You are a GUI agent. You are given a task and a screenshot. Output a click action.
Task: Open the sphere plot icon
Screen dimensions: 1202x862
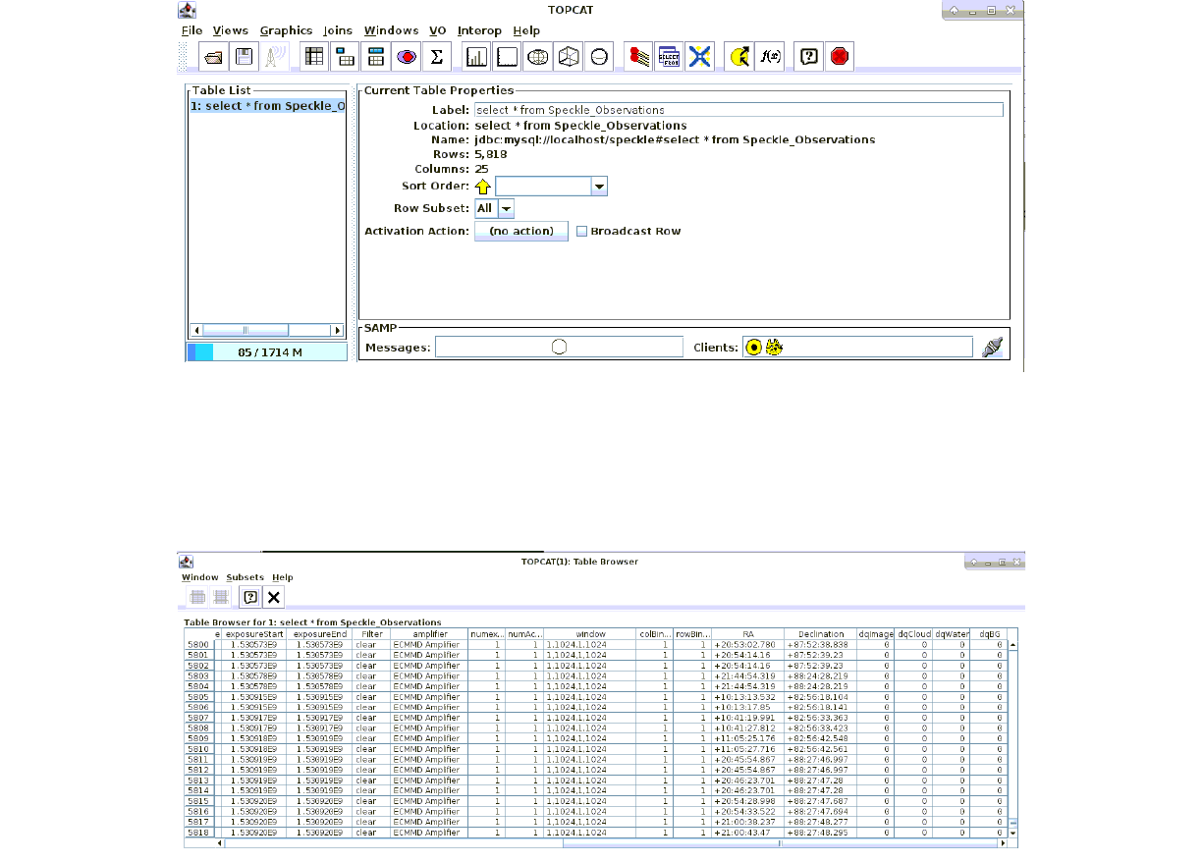pyautogui.click(x=599, y=57)
